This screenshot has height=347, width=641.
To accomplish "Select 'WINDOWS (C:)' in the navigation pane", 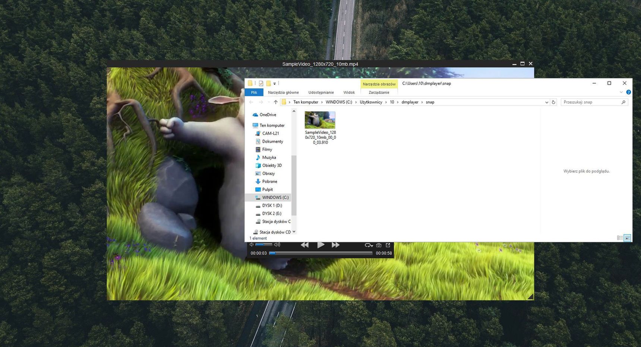I will 268,197.
